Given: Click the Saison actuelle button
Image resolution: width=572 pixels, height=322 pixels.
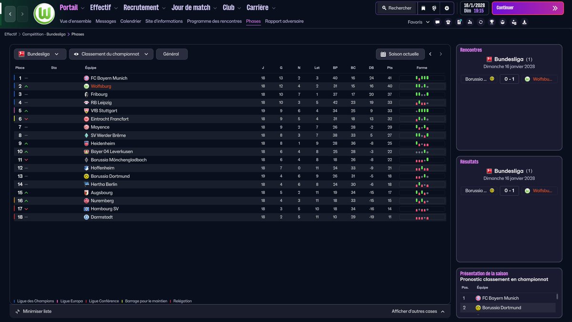Looking at the screenshot, I should [x=400, y=54].
